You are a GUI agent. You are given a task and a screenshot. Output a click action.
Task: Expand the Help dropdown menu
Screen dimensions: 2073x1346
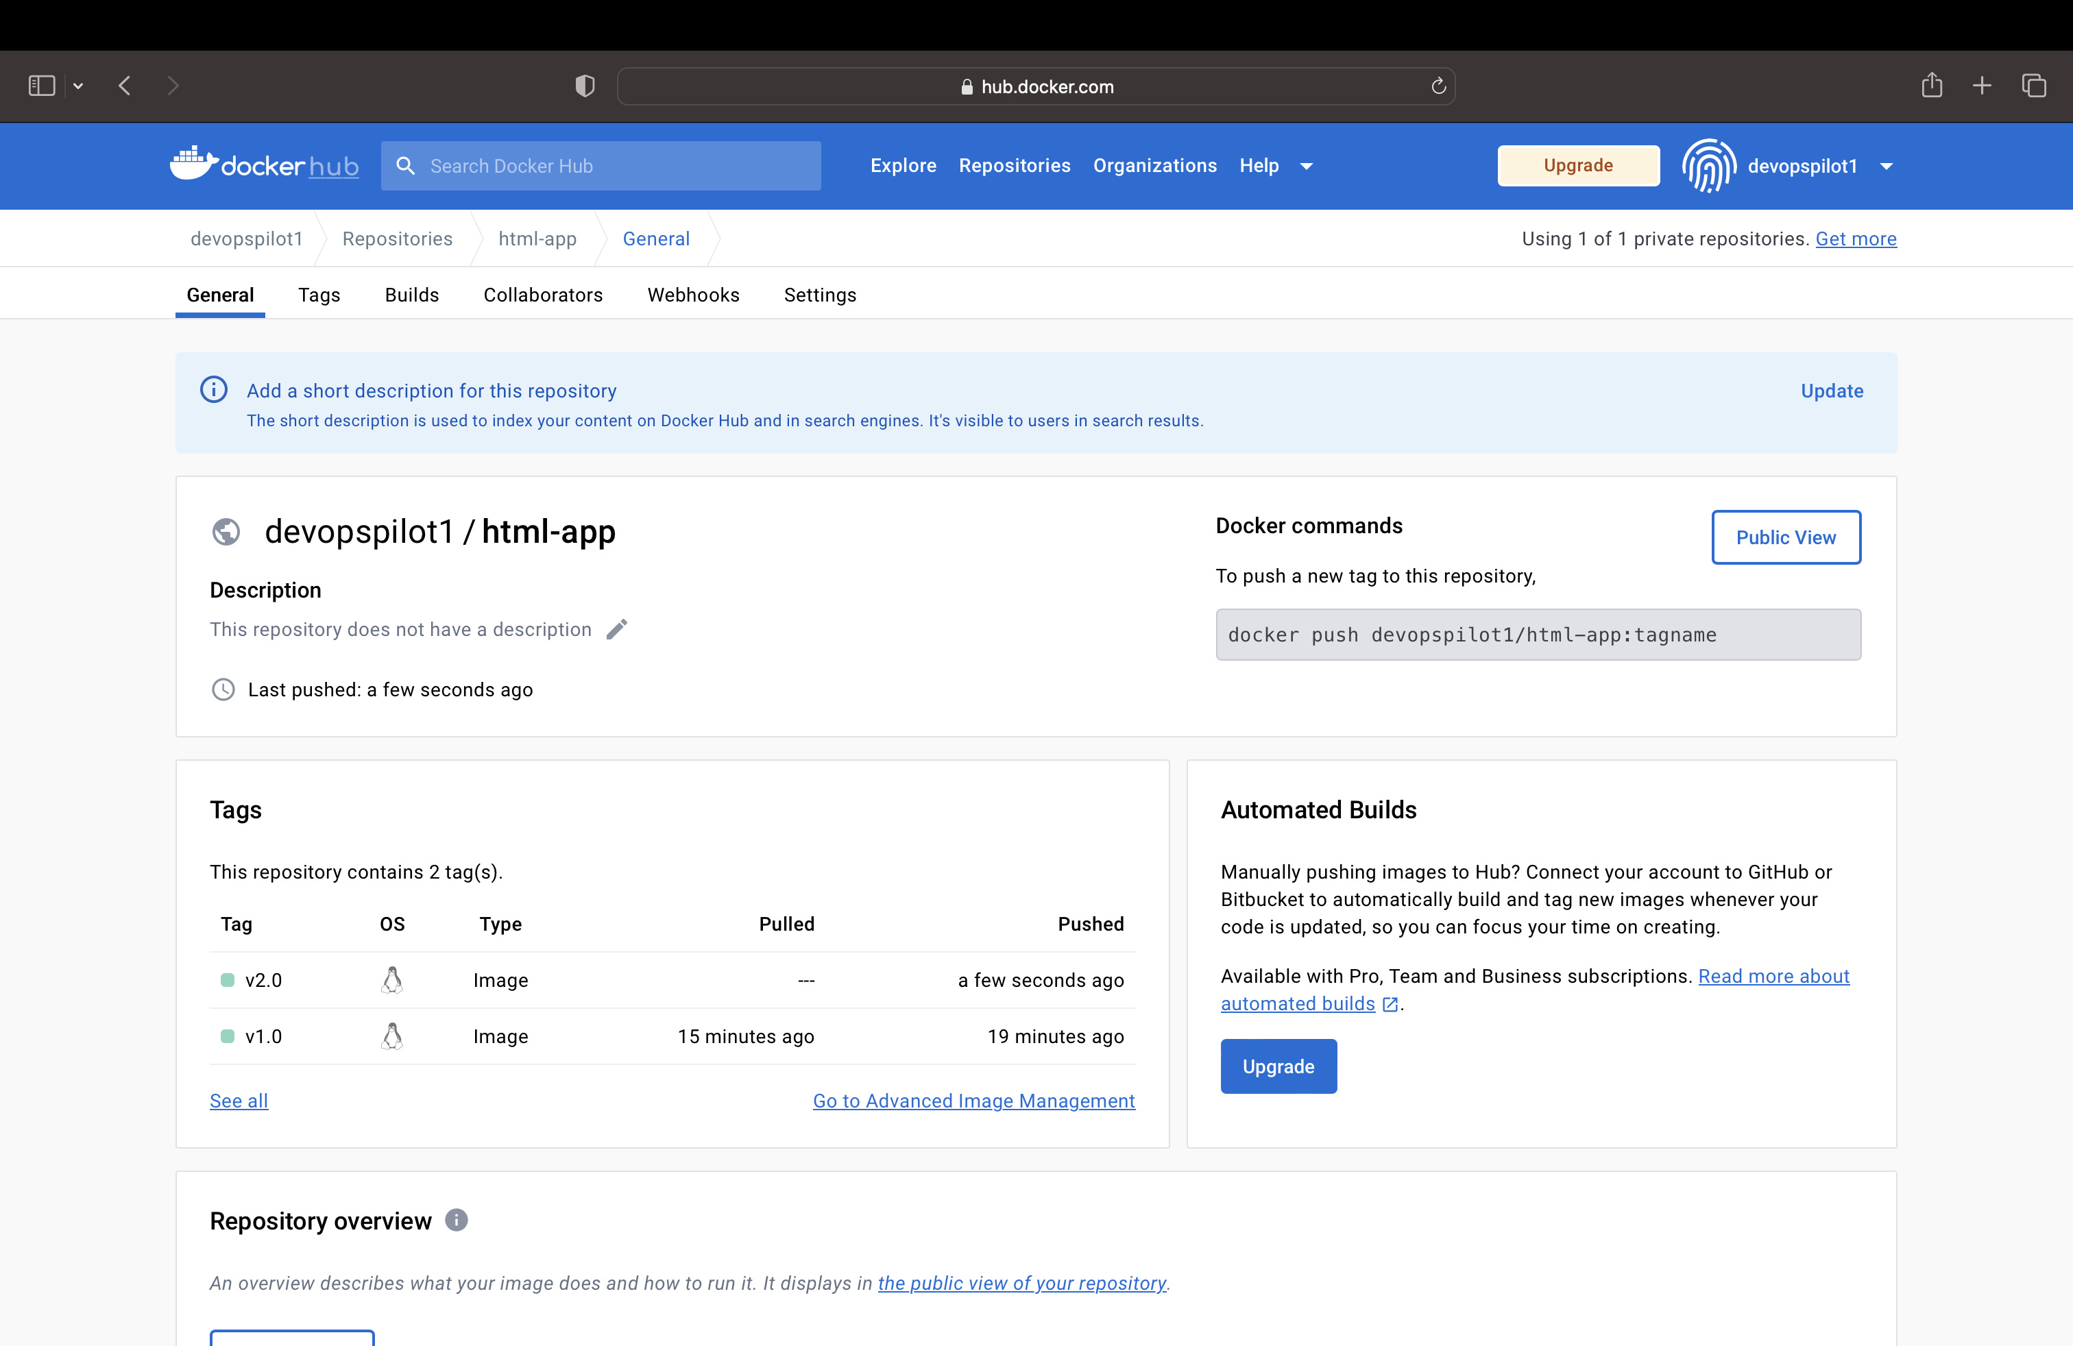tap(1276, 165)
